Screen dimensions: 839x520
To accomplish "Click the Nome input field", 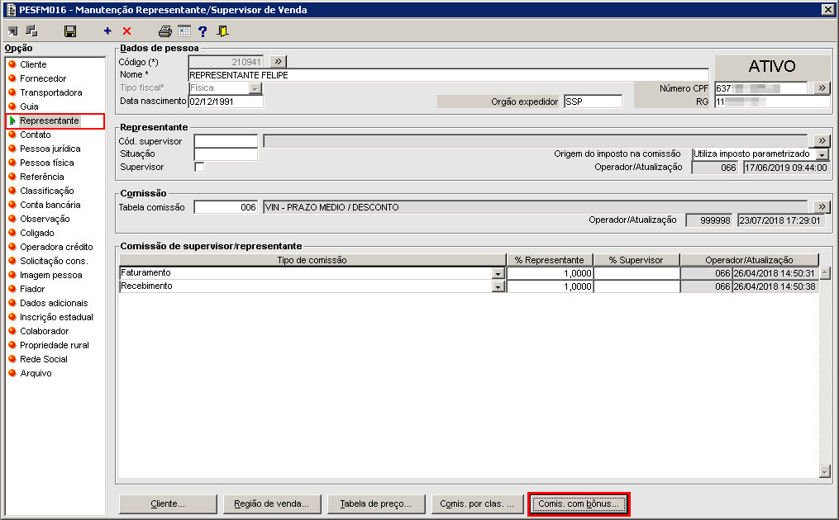I will point(448,75).
